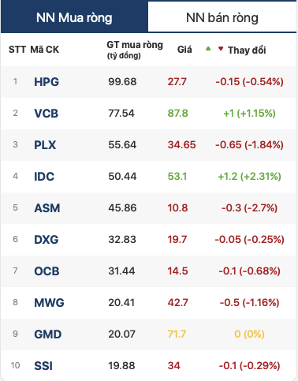298x381 pixels.
Task: Open VCB stock ticker link
Action: [47, 114]
